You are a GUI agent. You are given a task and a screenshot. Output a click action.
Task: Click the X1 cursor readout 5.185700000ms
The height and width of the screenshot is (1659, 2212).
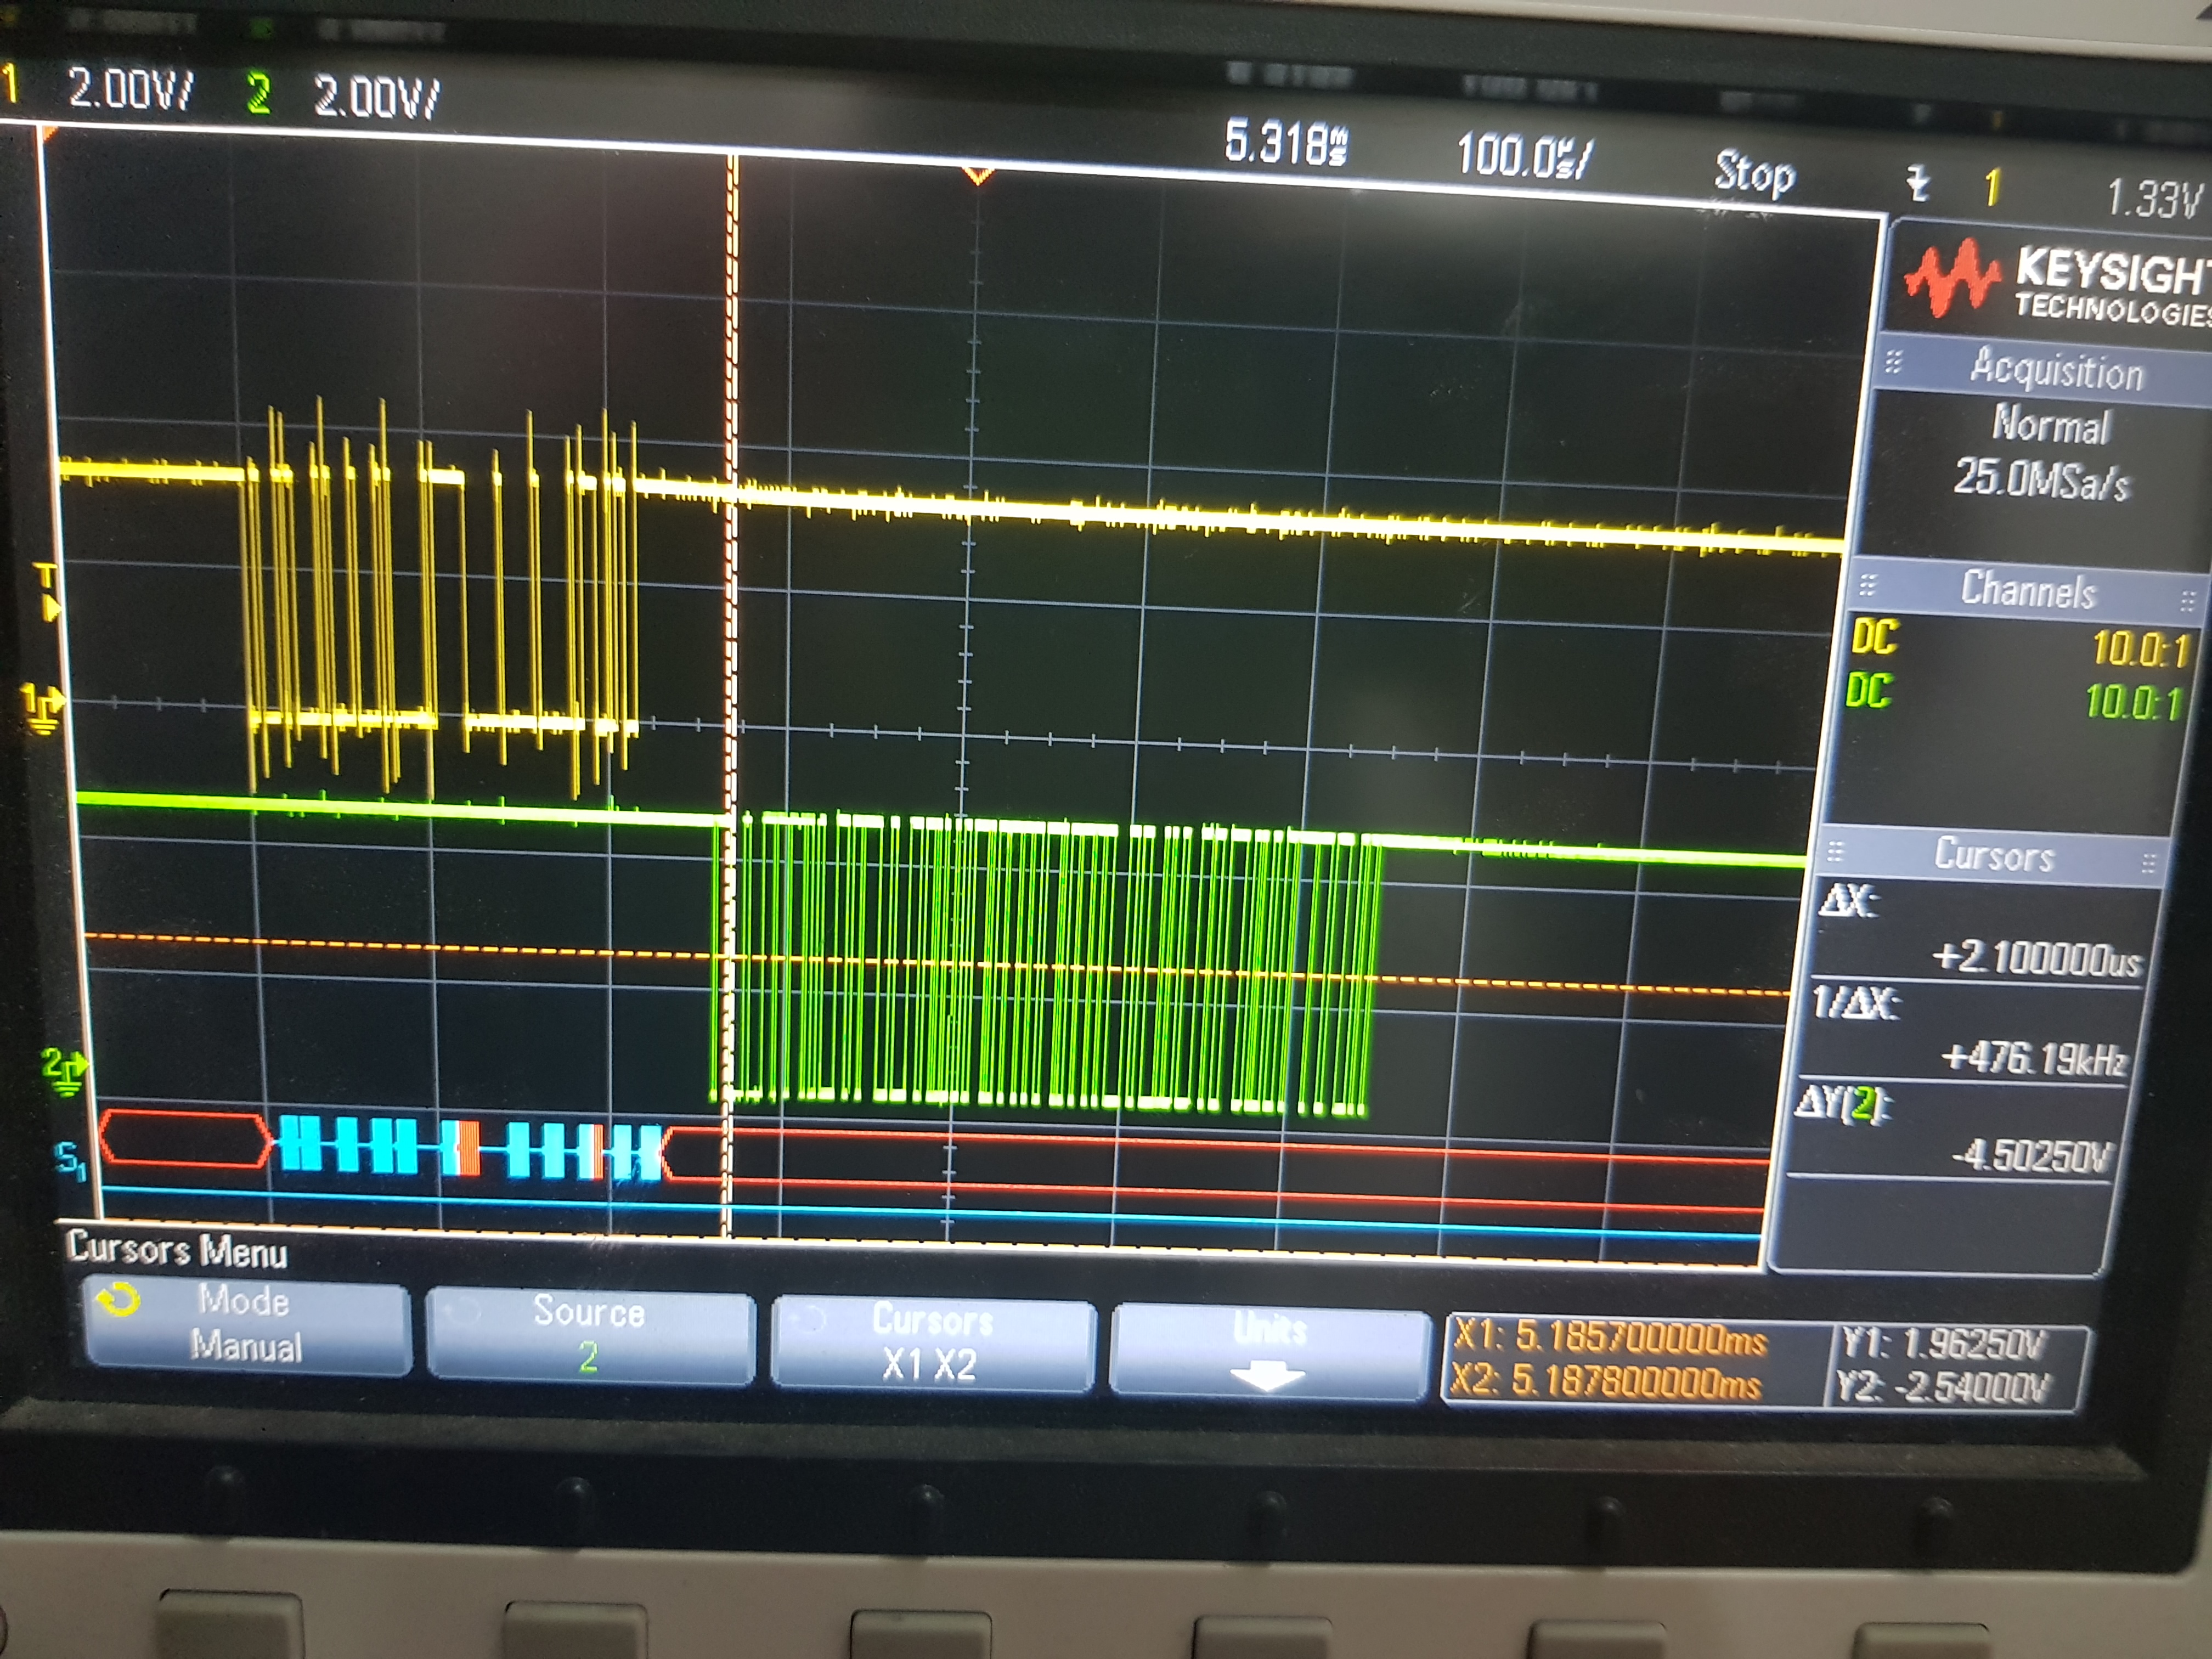pyautogui.click(x=1611, y=1337)
